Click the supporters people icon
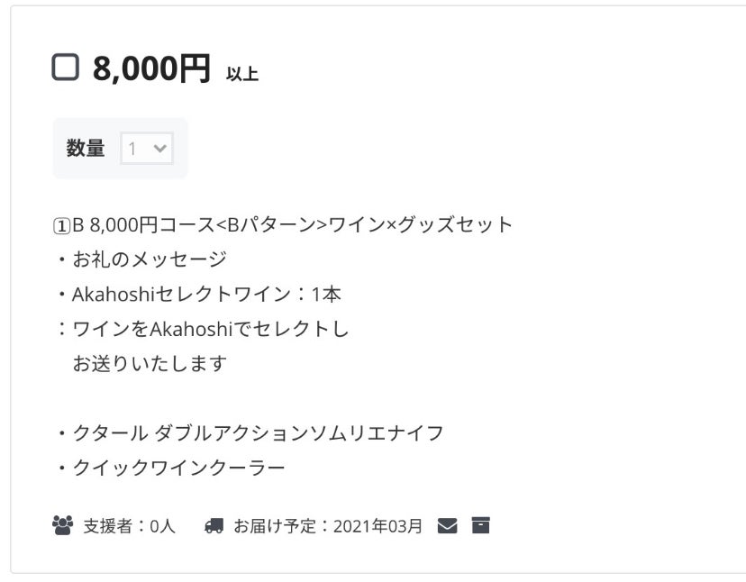746x582 pixels. tap(63, 525)
